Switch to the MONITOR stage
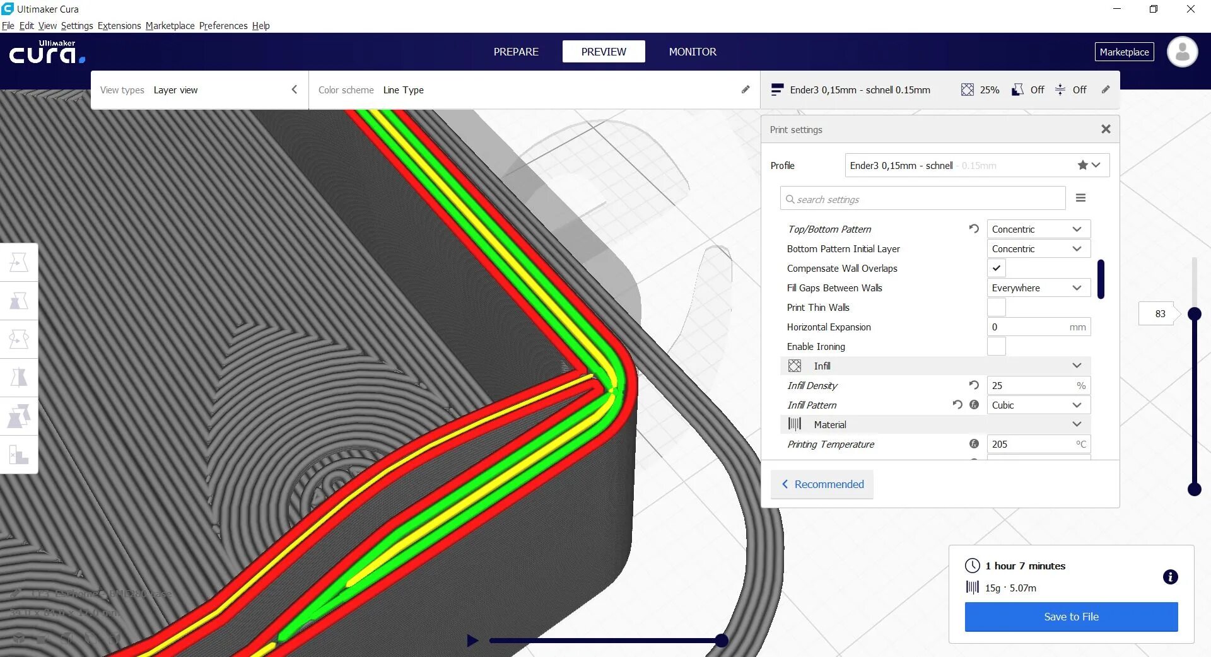Image resolution: width=1211 pixels, height=657 pixels. pos(693,52)
